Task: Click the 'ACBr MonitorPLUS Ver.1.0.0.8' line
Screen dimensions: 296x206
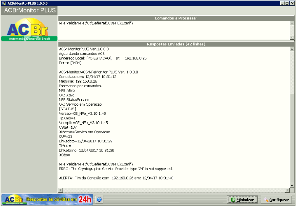Action: (84, 49)
